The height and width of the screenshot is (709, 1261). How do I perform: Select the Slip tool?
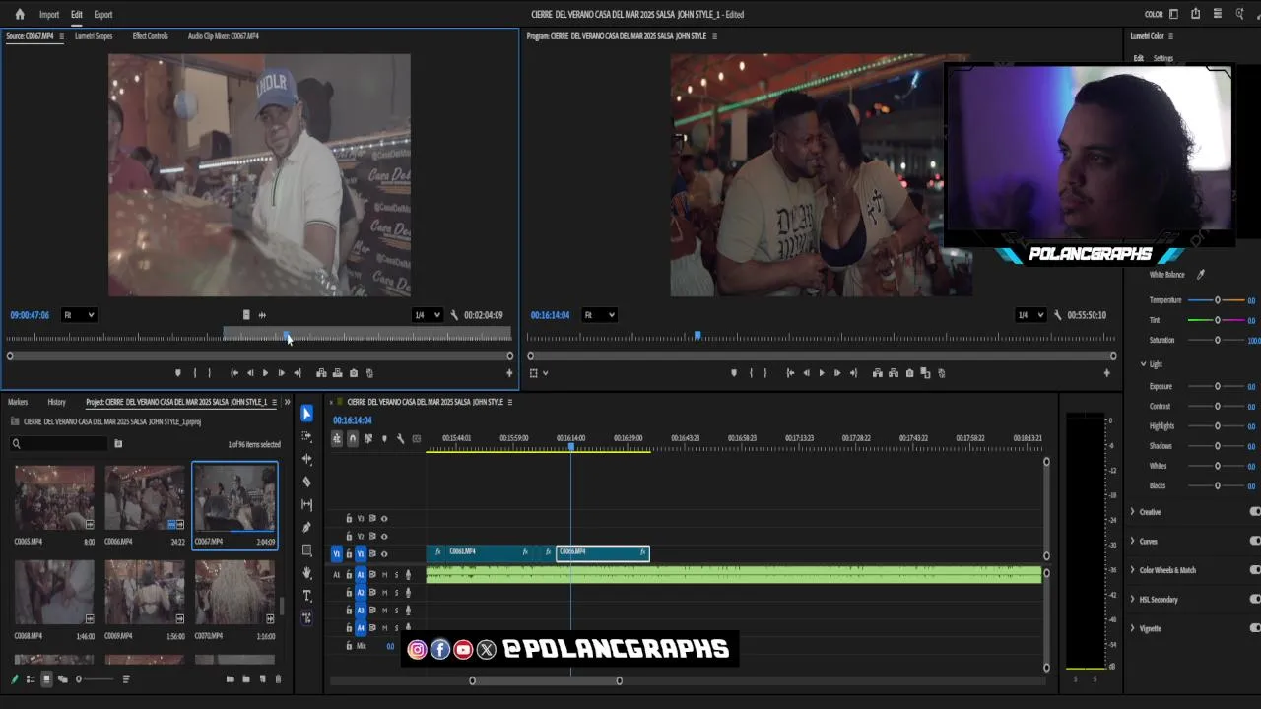(x=306, y=504)
